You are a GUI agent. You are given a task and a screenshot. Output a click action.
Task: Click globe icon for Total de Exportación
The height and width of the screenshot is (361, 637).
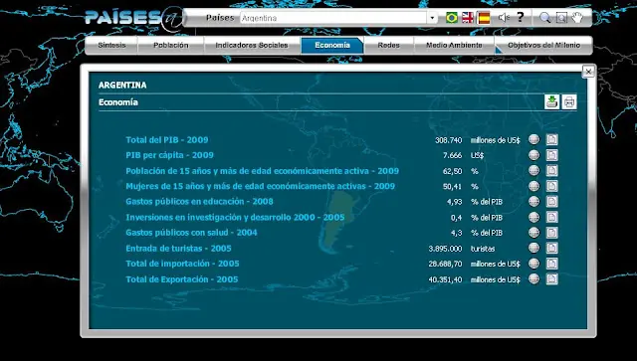(534, 279)
